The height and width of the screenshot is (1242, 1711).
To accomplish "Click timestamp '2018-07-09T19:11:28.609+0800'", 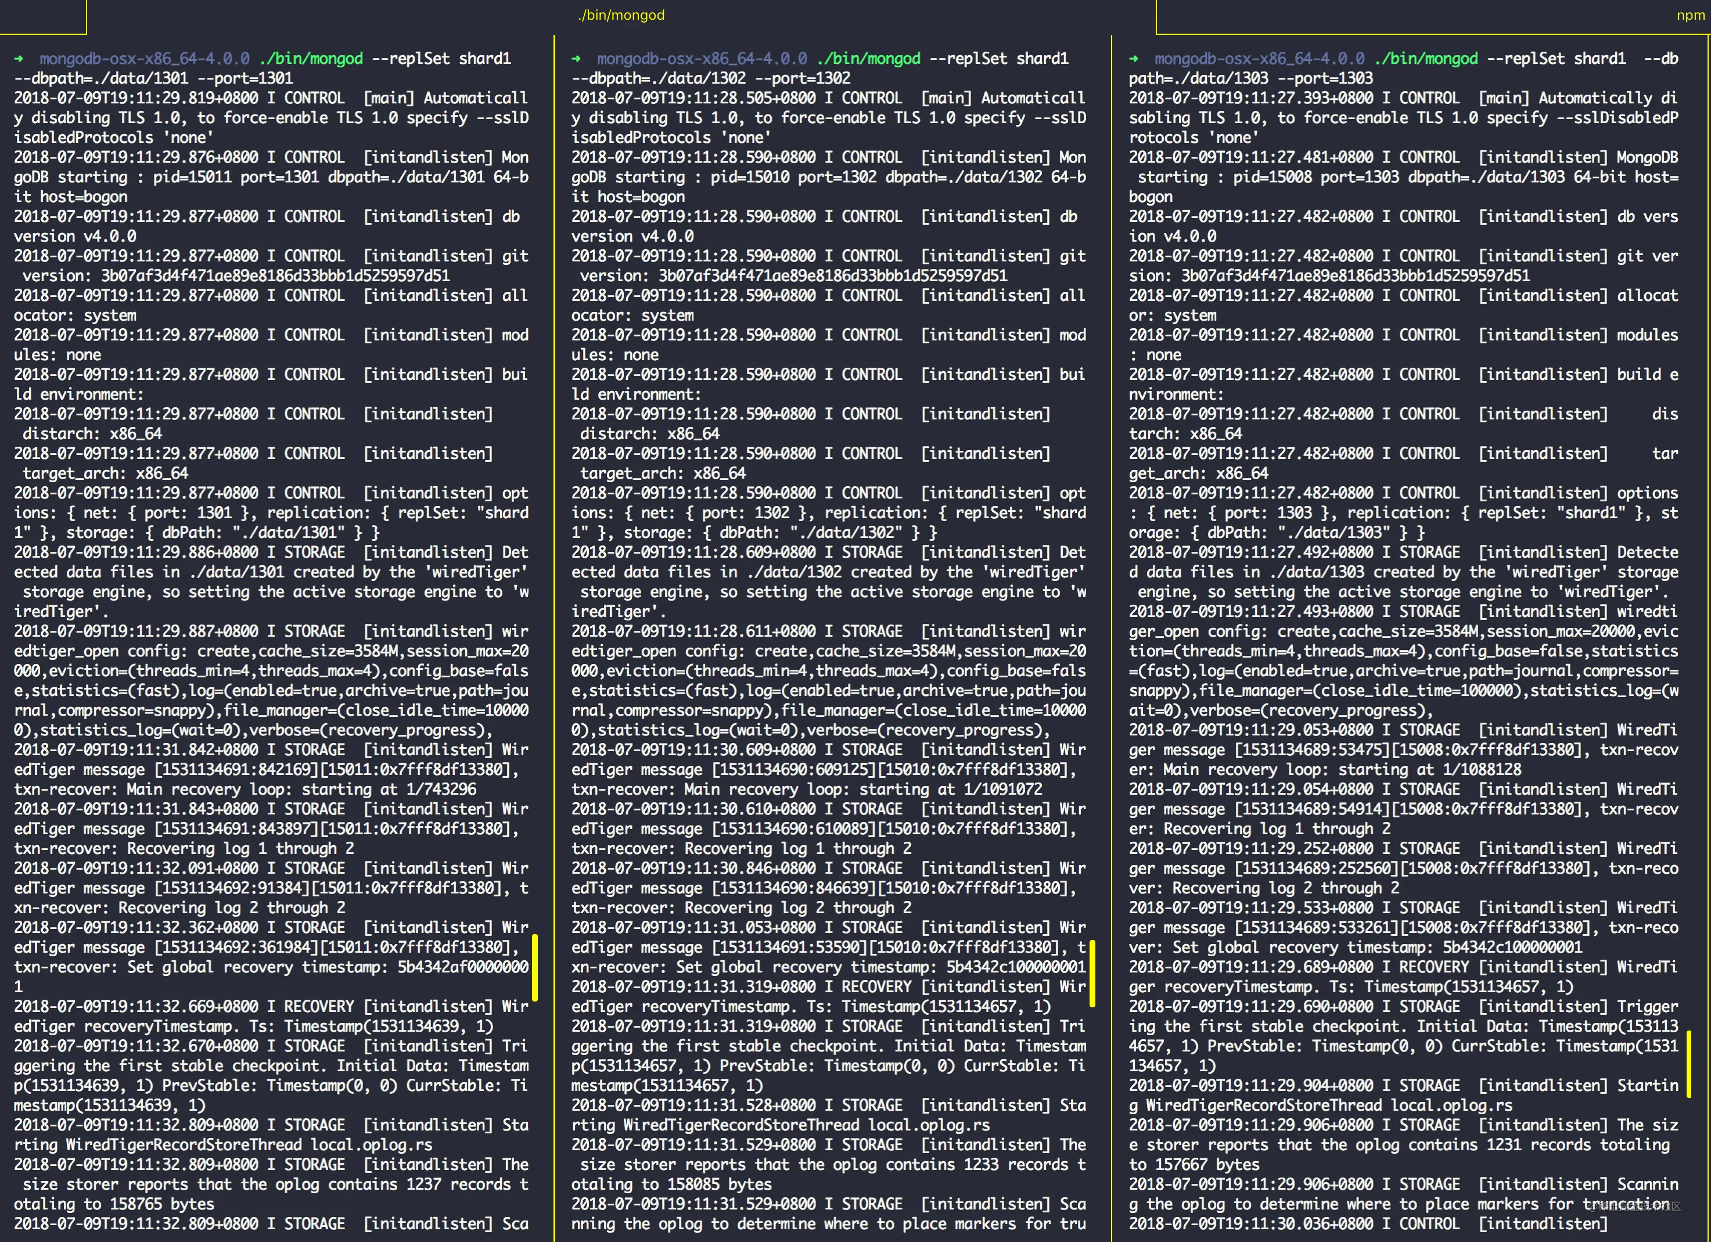I will click(x=693, y=552).
